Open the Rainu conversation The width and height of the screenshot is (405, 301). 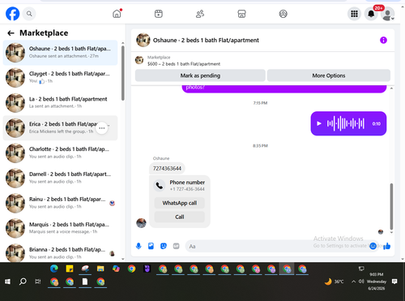[x=60, y=203]
